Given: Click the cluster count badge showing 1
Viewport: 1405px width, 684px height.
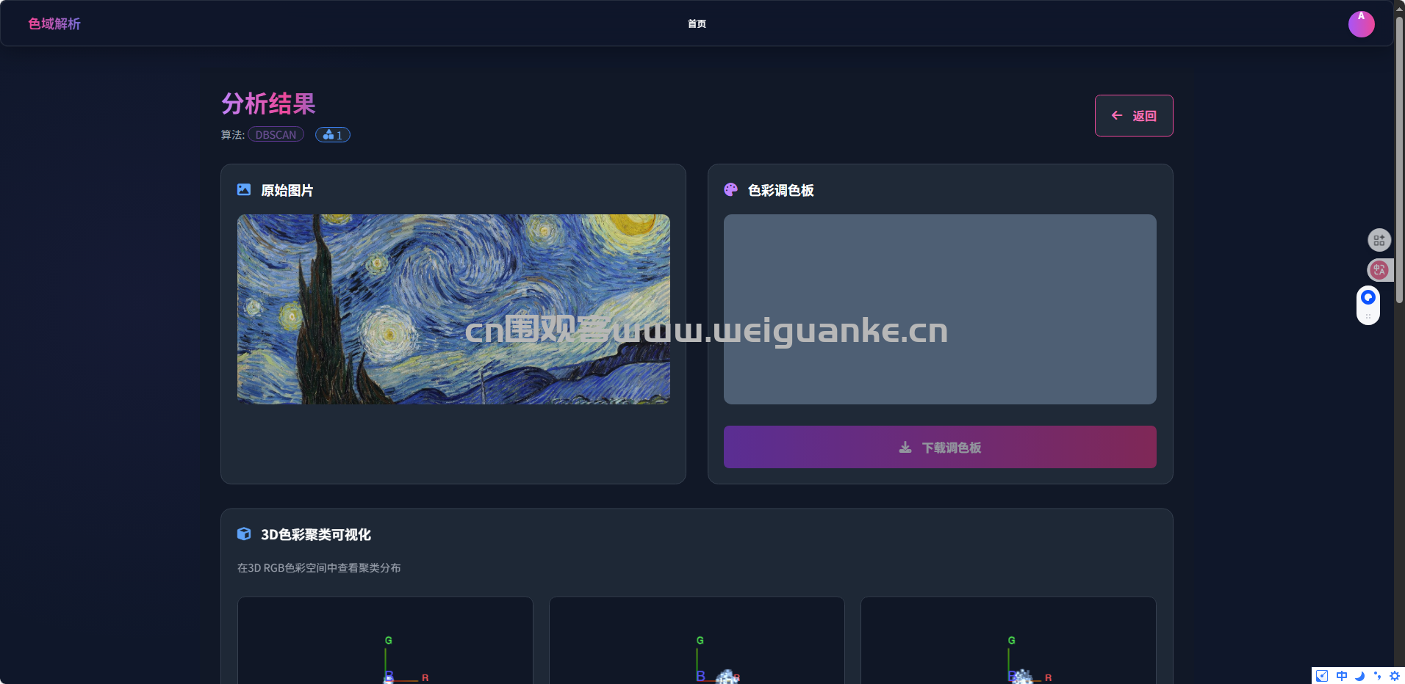Looking at the screenshot, I should coord(333,134).
